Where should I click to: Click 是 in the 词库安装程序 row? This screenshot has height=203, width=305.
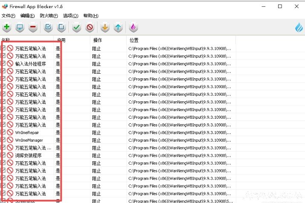[x=58, y=156]
